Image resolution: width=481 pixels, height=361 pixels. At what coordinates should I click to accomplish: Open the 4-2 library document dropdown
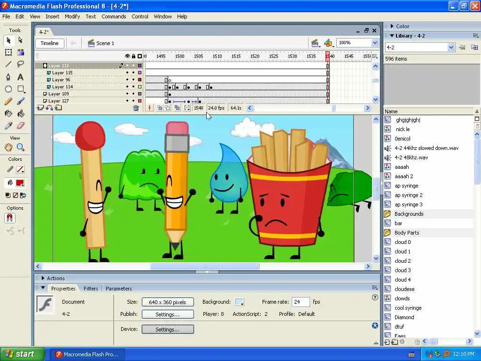coord(450,47)
